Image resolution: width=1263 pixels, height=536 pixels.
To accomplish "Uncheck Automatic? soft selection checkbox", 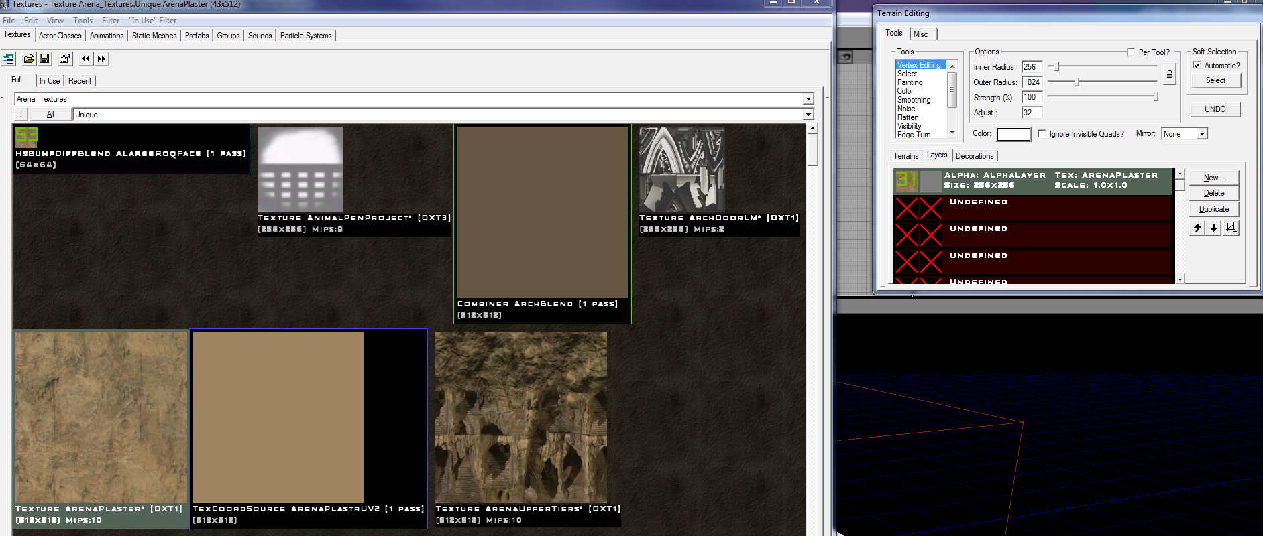I will click(1197, 65).
